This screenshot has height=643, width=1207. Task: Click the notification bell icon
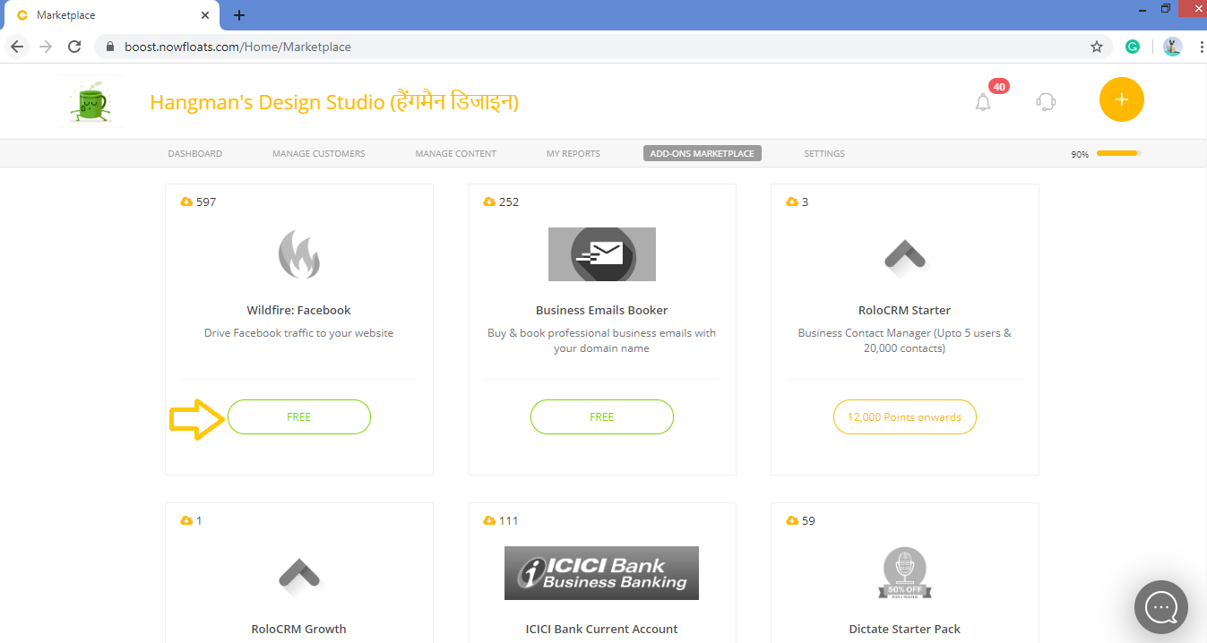(983, 102)
